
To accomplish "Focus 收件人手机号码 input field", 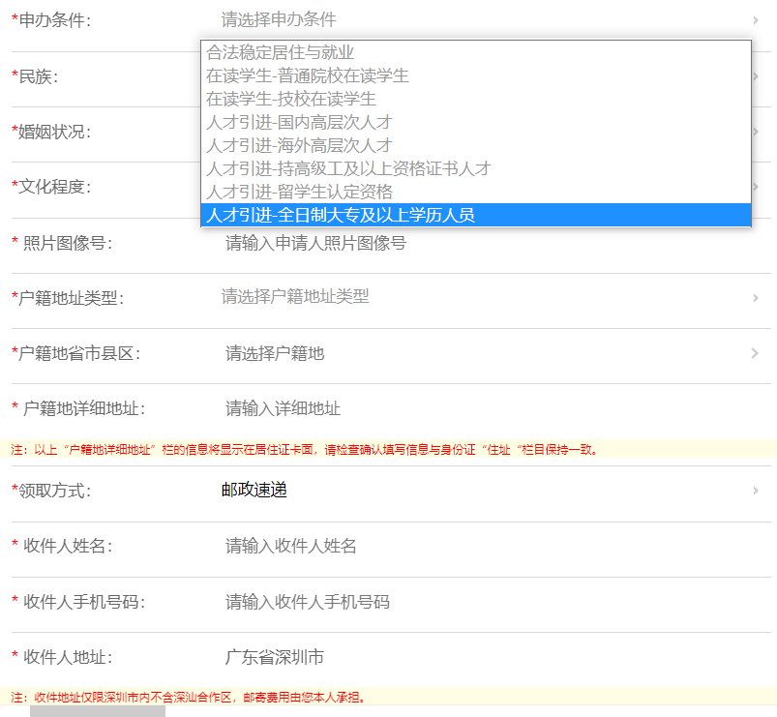I will (493, 602).
